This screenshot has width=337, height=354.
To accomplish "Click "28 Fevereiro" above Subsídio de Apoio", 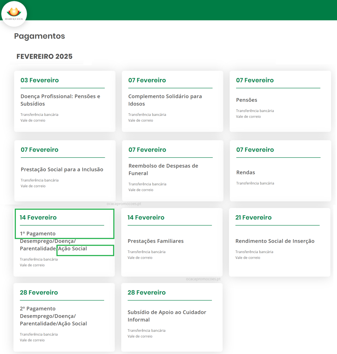I will [146, 292].
